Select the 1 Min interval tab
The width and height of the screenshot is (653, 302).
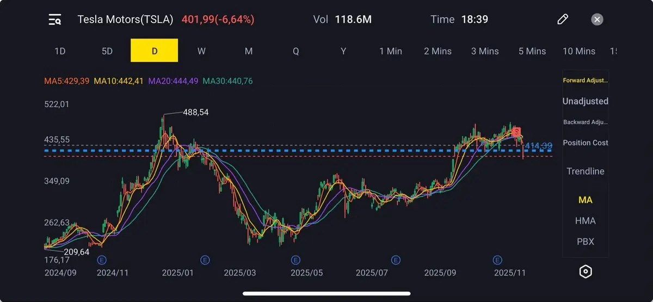(x=391, y=51)
